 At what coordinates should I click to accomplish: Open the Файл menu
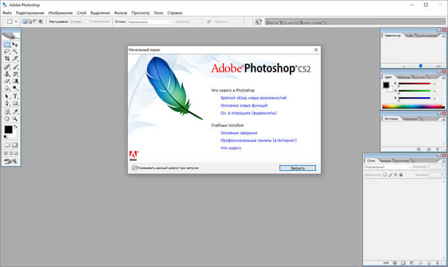(7, 13)
